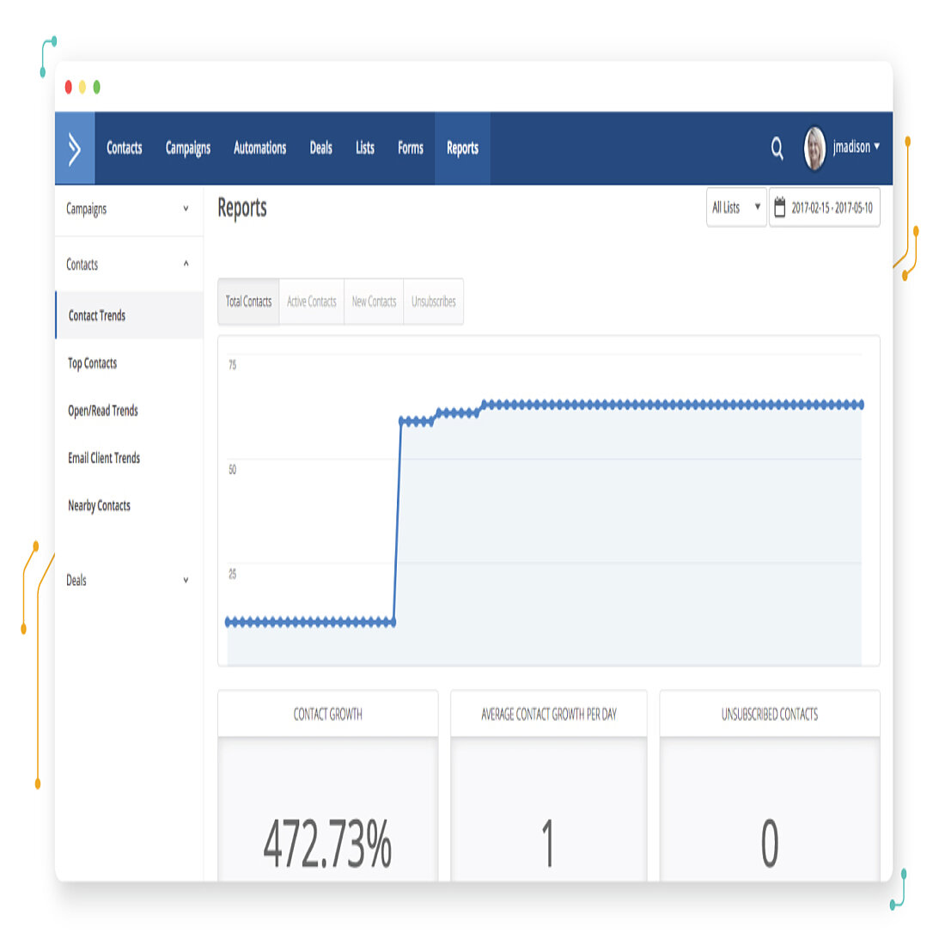945x945 pixels.
Task: Open the search magnifier icon
Action: 777,148
